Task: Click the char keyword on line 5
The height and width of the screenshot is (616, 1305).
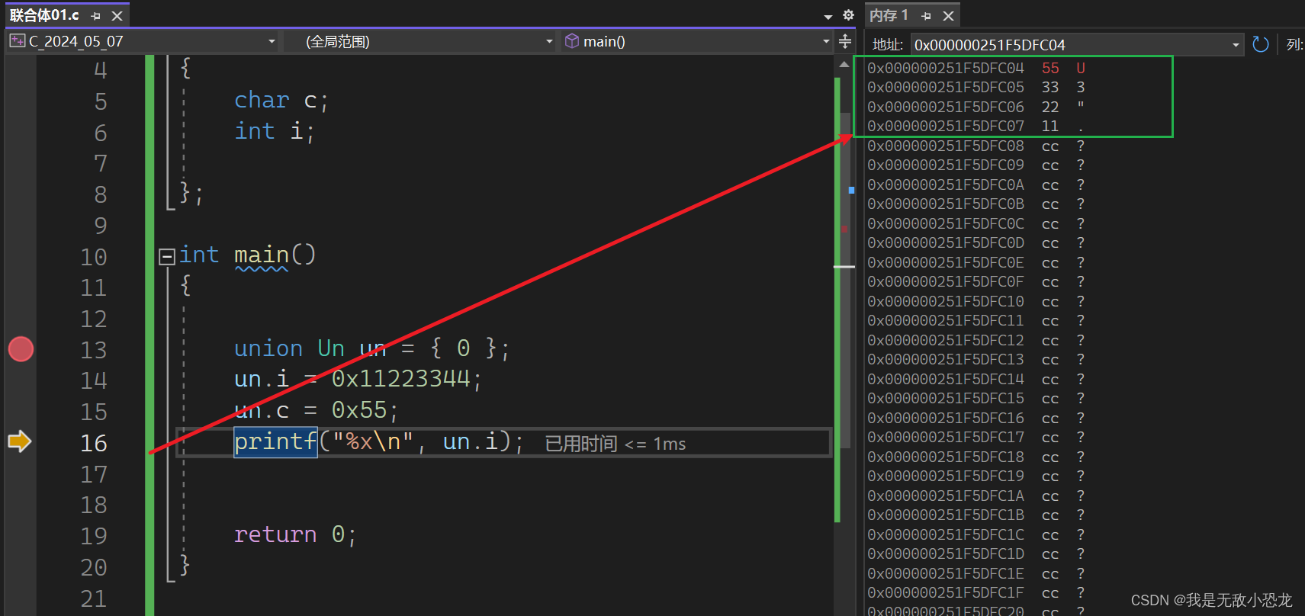Action: (x=262, y=101)
